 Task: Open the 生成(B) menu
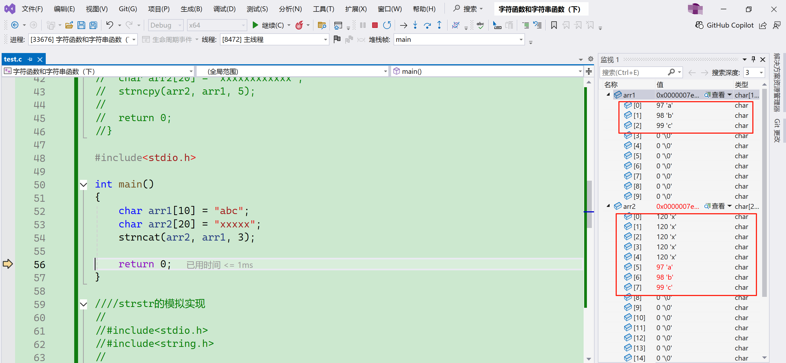(191, 9)
